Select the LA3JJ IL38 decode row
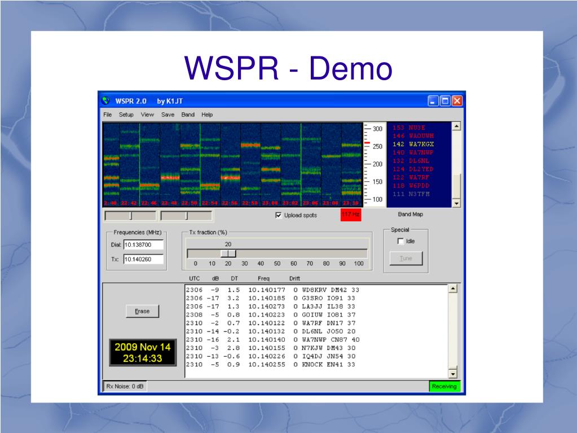This screenshot has height=433, width=577. (271, 307)
